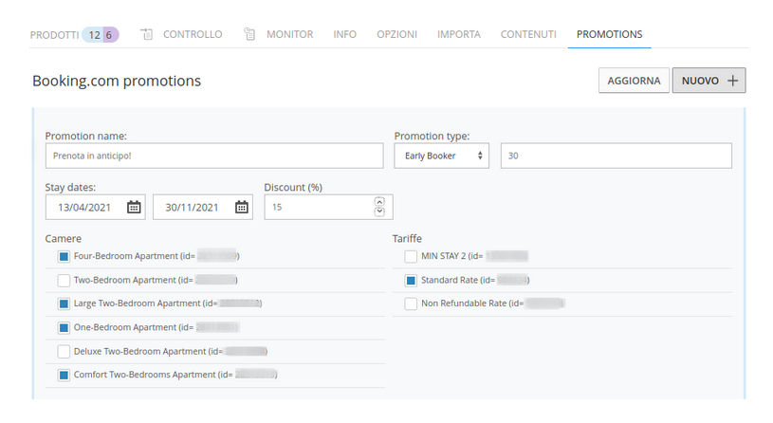
Task: Disable the Standard Rate checkbox
Action: (411, 281)
